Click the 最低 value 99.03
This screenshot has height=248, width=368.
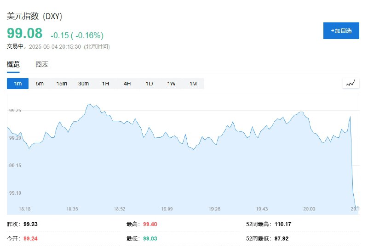[150, 238]
